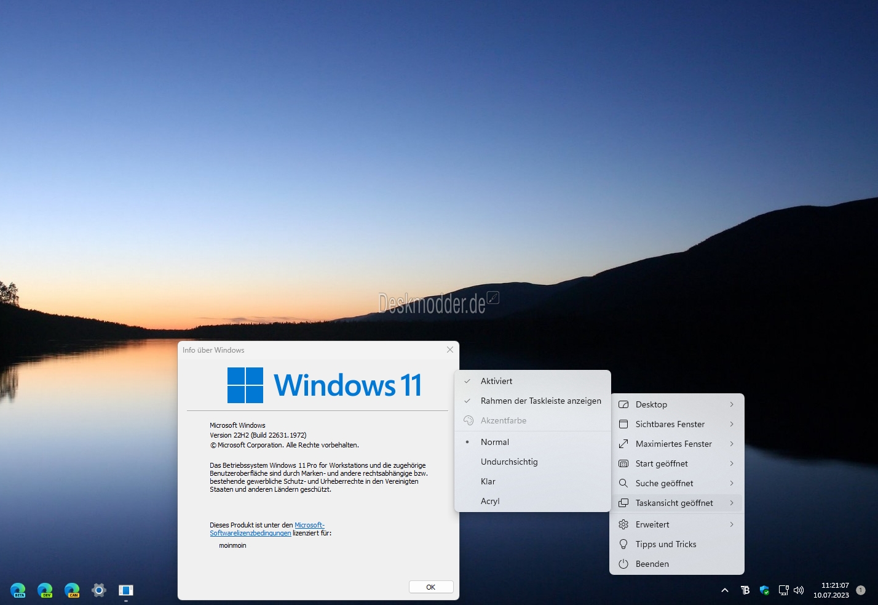Click the Suche geöffnet magnifier icon

[x=623, y=483]
